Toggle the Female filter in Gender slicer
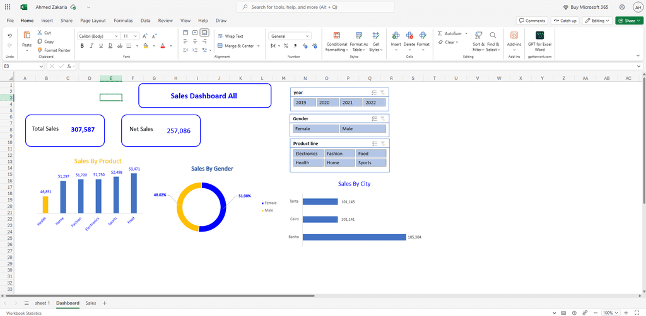 tap(315, 128)
